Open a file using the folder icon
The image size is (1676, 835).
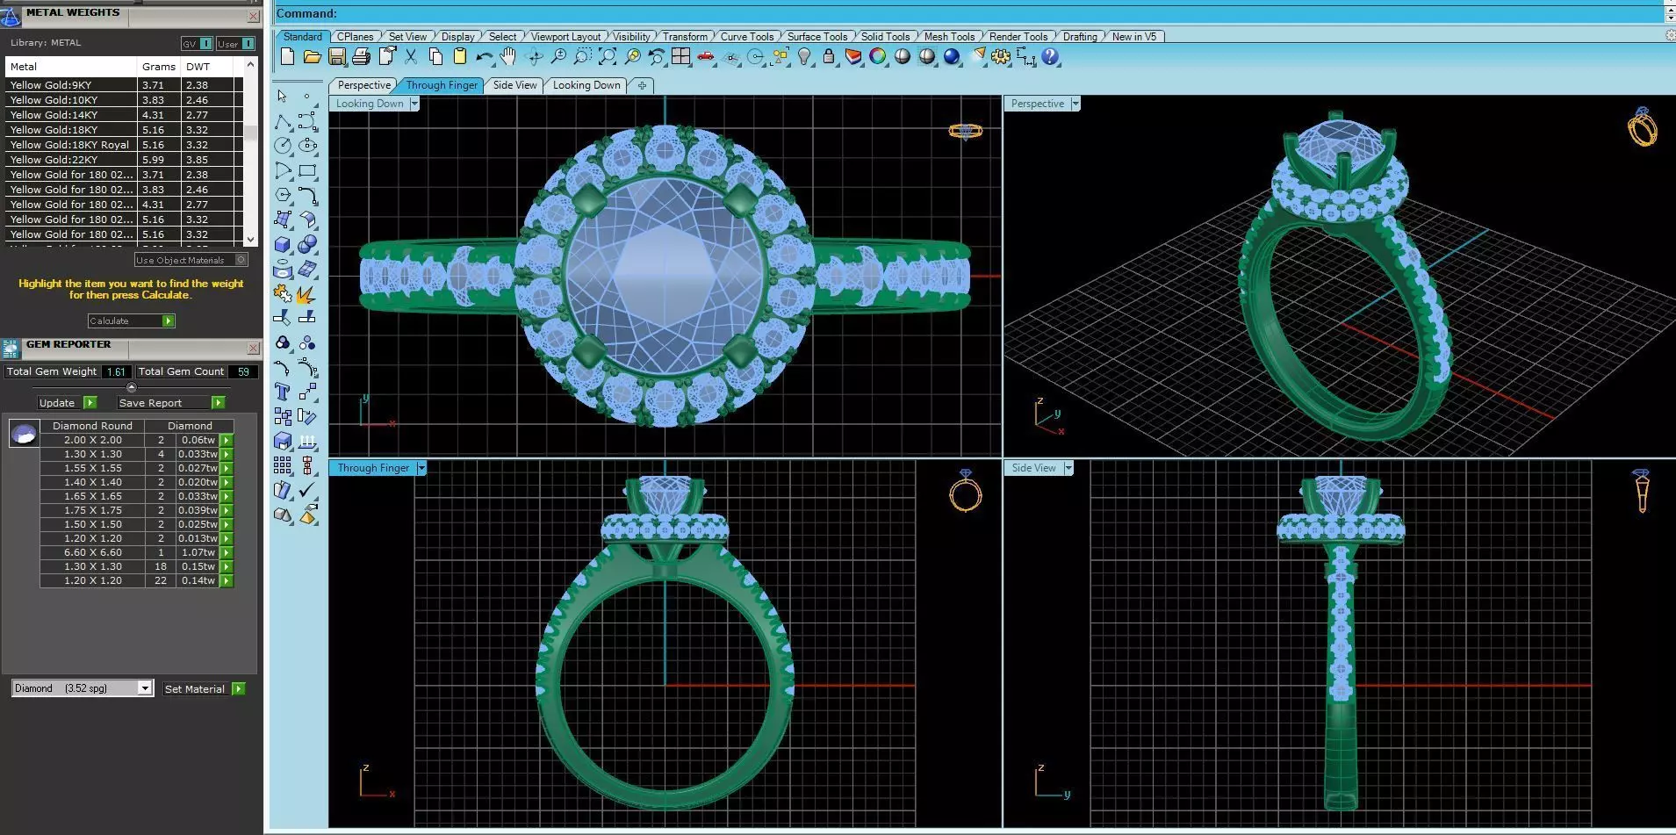pos(312,57)
